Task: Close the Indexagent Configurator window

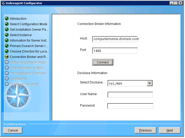Action: (181, 3)
